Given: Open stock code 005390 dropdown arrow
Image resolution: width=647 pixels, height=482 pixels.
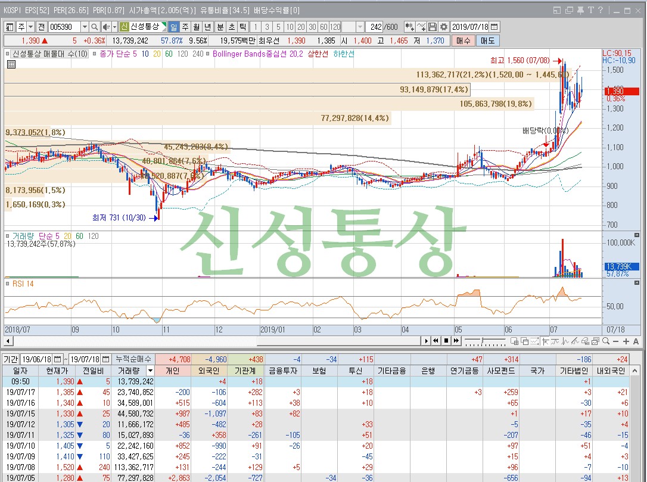Looking at the screenshot, I should tap(85, 27).
